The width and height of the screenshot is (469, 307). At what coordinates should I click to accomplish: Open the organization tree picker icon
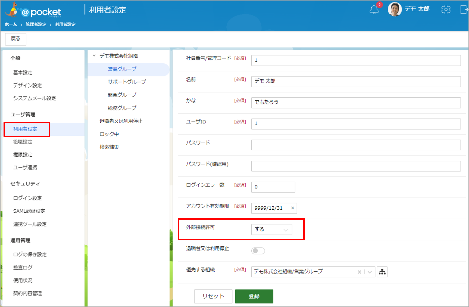click(382, 272)
